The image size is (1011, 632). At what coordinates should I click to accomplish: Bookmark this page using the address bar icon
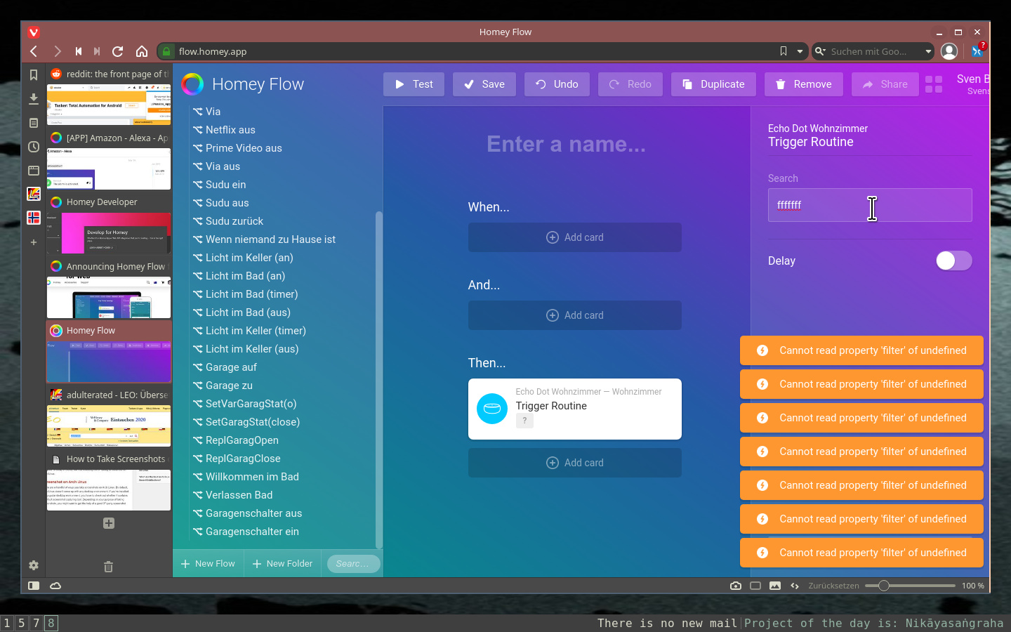(784, 51)
